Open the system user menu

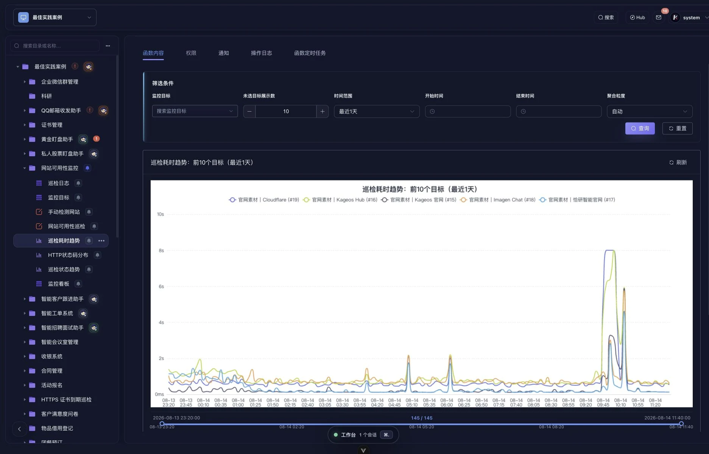(689, 17)
